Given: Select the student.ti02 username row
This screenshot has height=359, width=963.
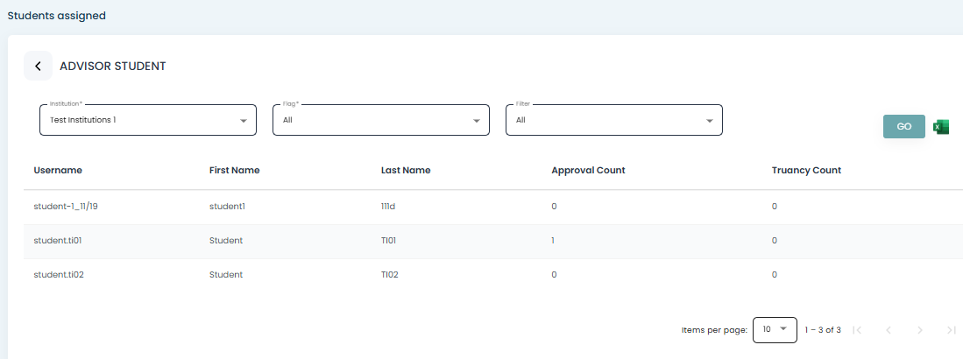Looking at the screenshot, I should coord(59,274).
